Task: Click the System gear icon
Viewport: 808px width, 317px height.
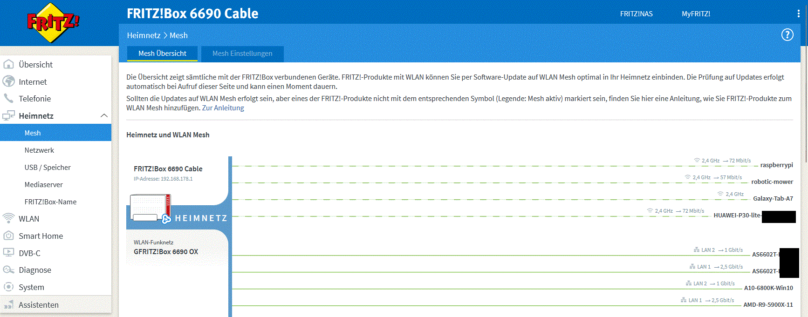Action: click(x=8, y=287)
